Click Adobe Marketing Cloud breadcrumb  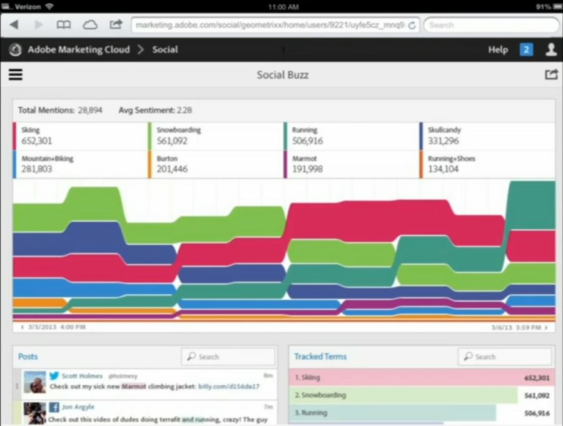tap(79, 49)
